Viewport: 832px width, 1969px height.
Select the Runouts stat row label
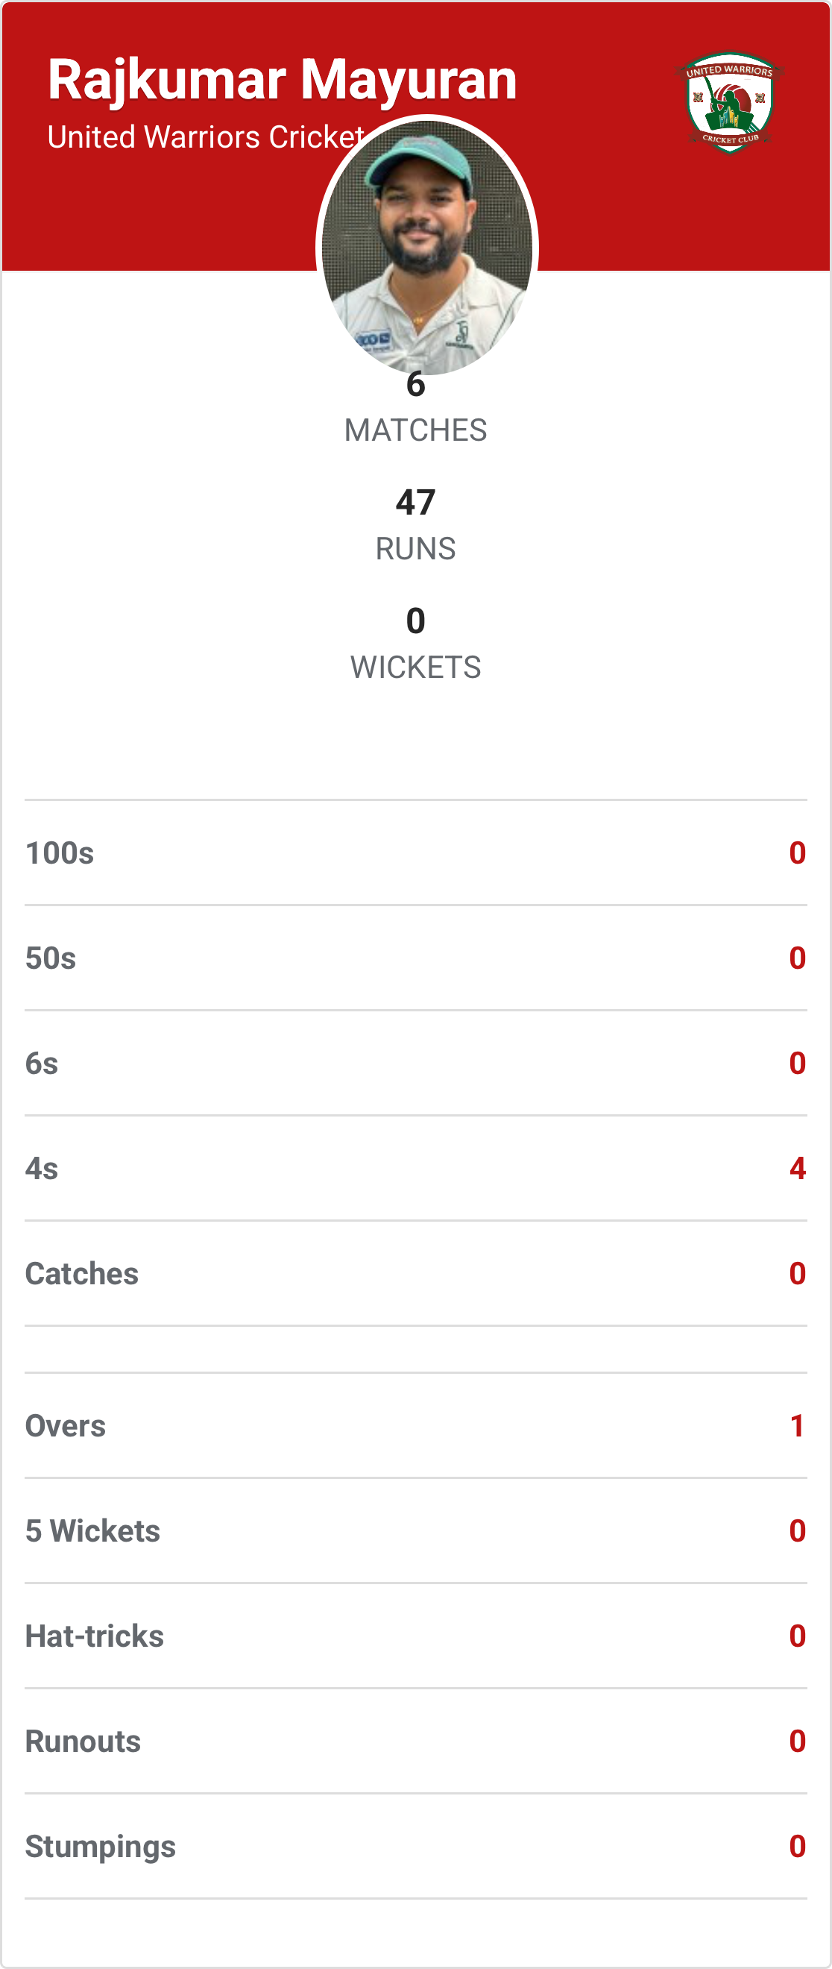[x=83, y=1742]
